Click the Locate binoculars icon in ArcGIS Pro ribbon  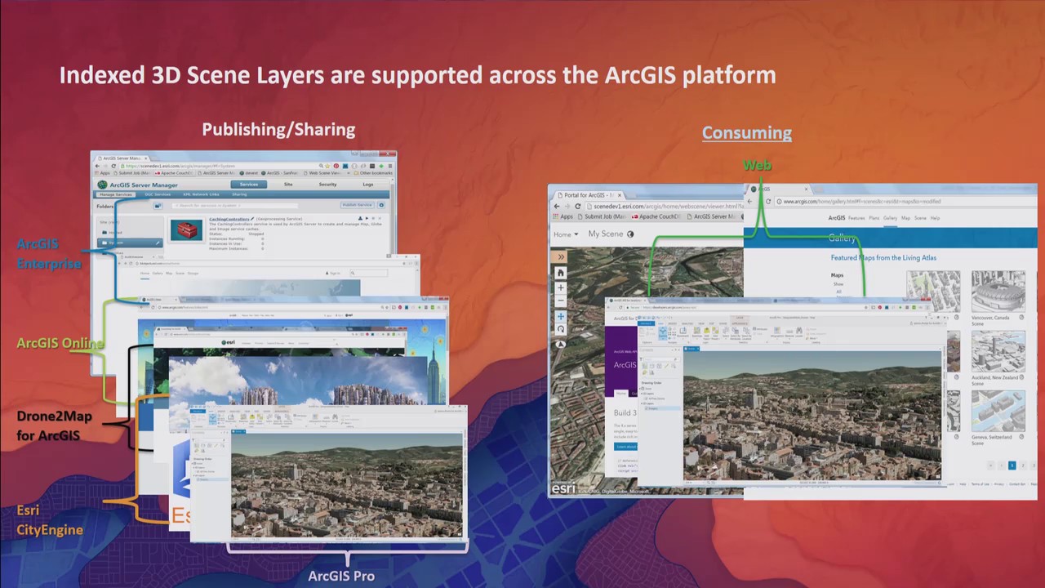pos(799,332)
